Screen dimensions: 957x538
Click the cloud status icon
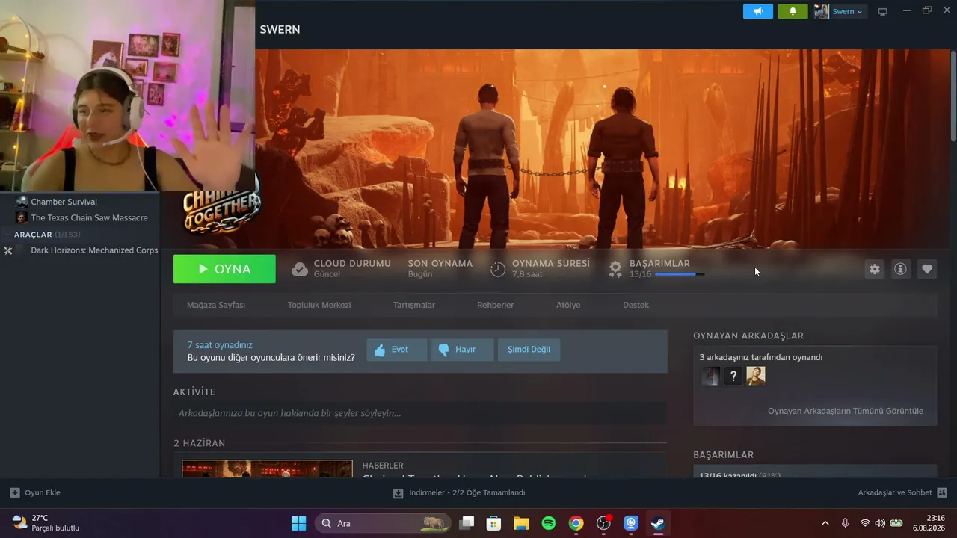pyautogui.click(x=300, y=269)
